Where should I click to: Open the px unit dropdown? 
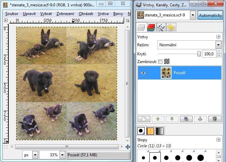click(x=35, y=155)
